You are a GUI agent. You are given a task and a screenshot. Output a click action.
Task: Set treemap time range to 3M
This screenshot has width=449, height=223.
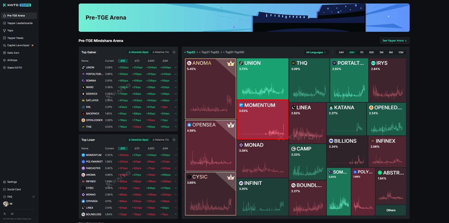381,52
